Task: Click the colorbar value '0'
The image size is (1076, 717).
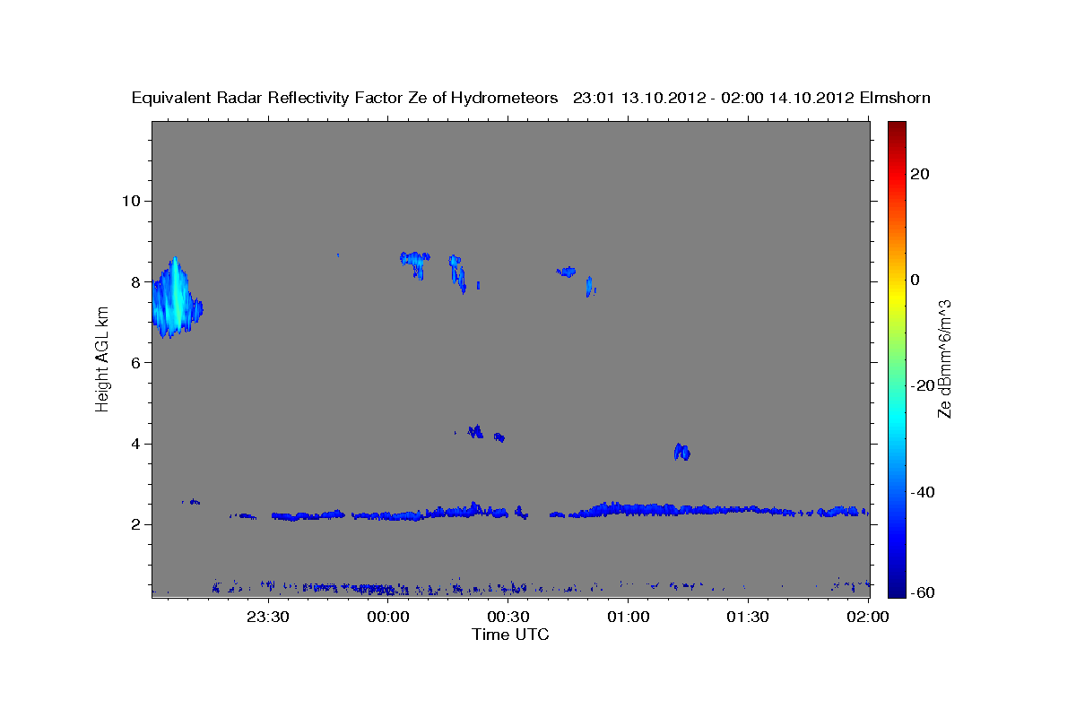Action: coord(915,280)
